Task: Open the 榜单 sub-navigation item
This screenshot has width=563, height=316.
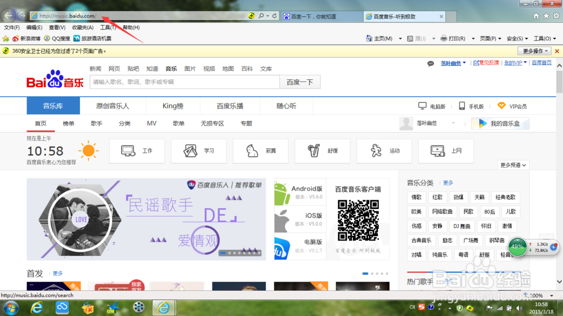Action: (68, 123)
